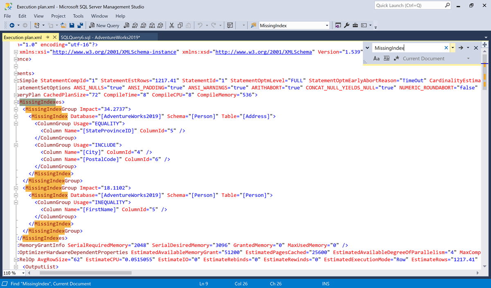This screenshot has width=491, height=288.
Task: Toggle Match Case in find panel
Action: point(376,58)
